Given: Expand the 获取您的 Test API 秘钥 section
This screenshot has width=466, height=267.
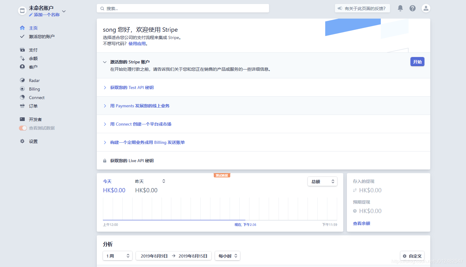Looking at the screenshot, I should point(132,87).
